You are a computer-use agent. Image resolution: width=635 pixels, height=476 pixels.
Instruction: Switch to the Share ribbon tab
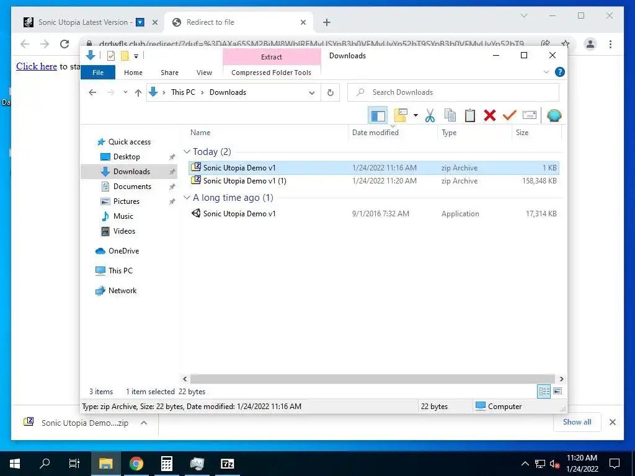[169, 73]
